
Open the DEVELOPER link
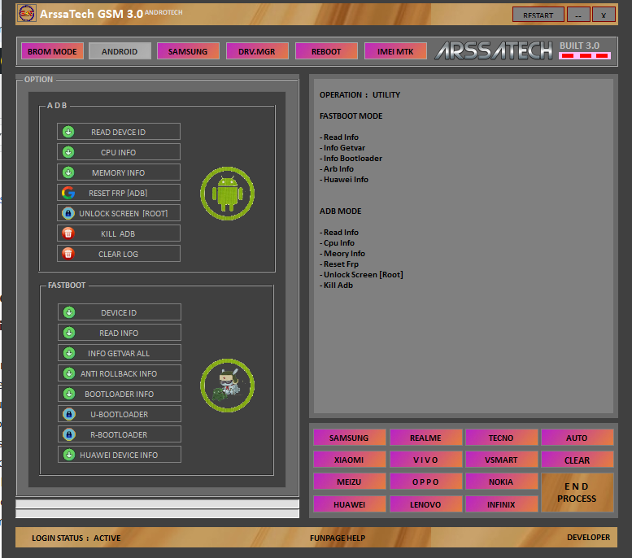click(588, 537)
